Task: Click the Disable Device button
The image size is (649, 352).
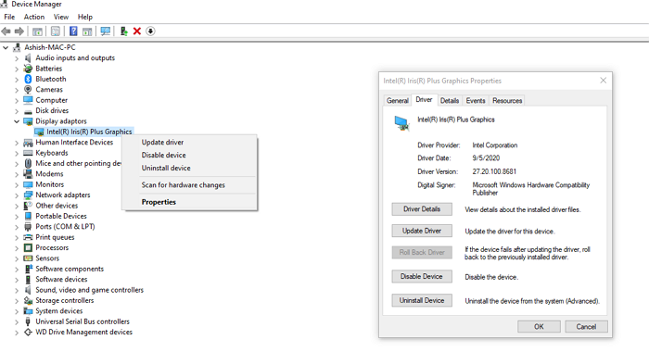Action: (422, 276)
